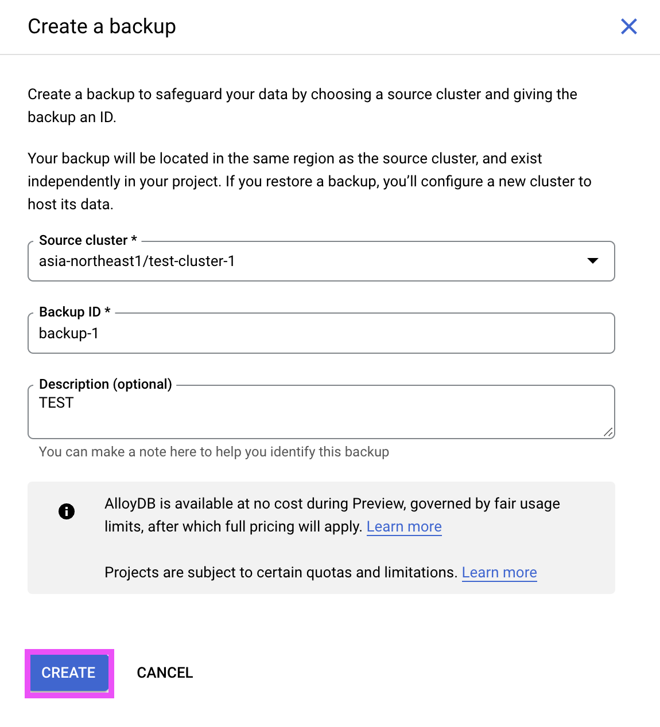This screenshot has width=660, height=727.
Task: Click the CREATE button
Action: tap(68, 673)
